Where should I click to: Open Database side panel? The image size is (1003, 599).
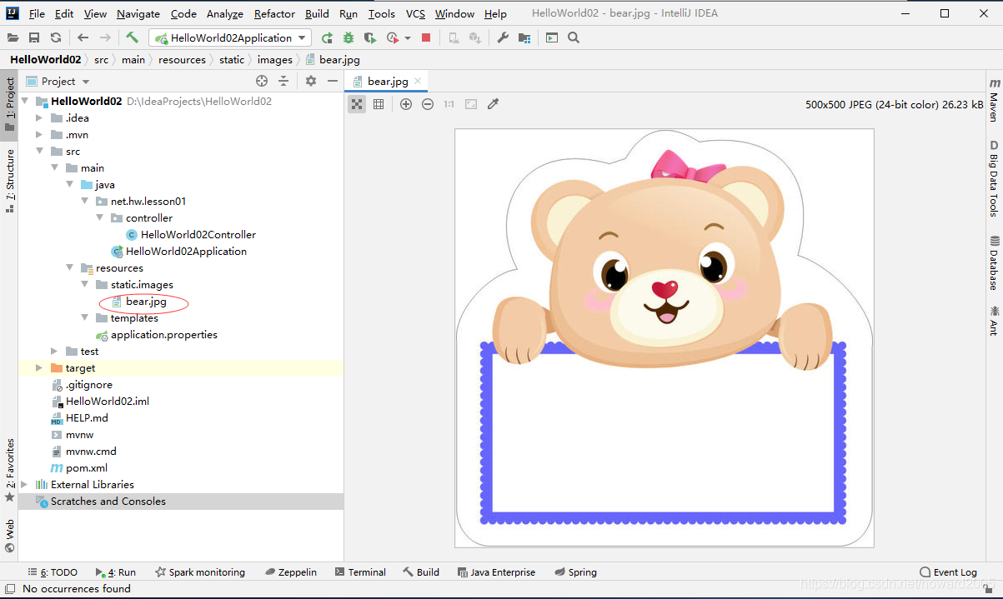coord(994,262)
